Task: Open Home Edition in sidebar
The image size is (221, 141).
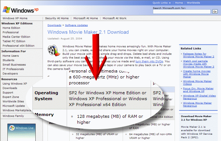Action: [11, 28]
